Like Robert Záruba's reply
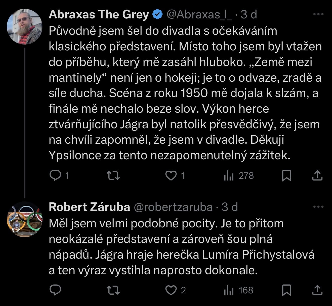332x306 pixels. pos(171,290)
